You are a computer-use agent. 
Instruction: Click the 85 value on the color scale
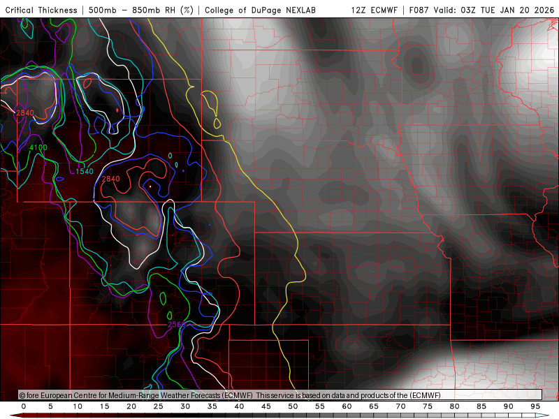coord(481,406)
